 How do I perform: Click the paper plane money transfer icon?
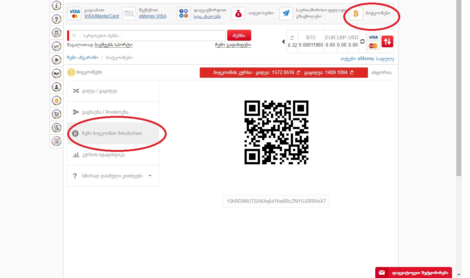tap(286, 14)
